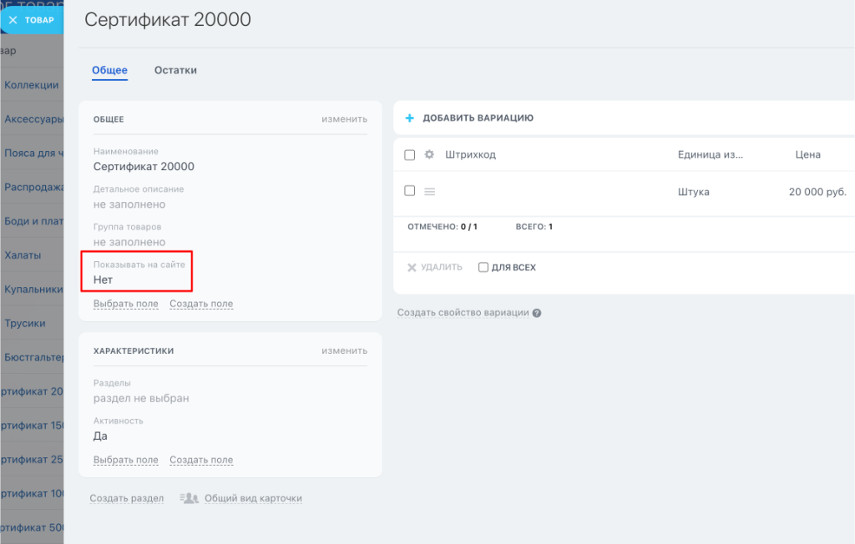Click изменить in the Общее panel

pos(344,119)
